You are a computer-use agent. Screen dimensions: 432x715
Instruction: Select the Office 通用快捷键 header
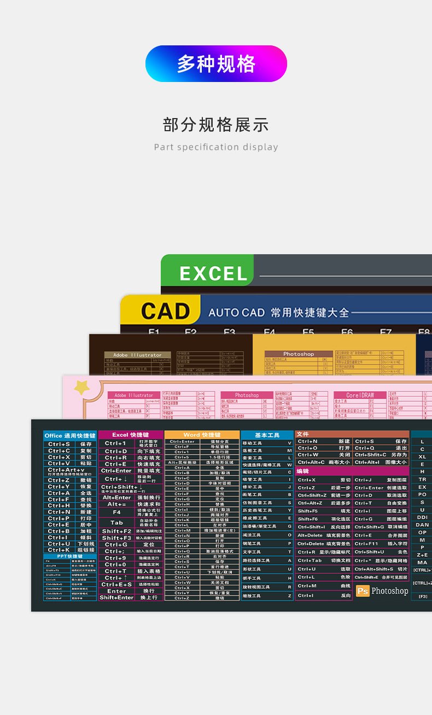tap(70, 436)
